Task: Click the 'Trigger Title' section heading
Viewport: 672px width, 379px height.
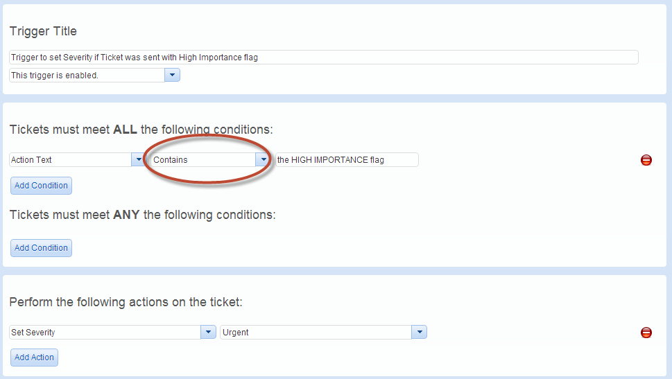Action: (43, 31)
